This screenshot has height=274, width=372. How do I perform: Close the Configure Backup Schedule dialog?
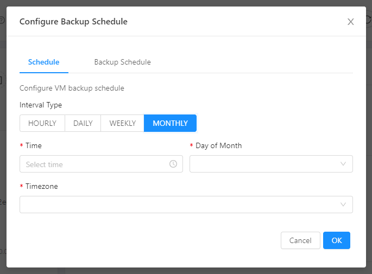pos(350,22)
